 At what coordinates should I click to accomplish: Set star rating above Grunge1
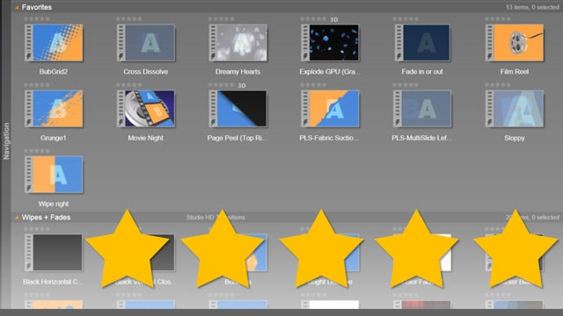pos(37,85)
